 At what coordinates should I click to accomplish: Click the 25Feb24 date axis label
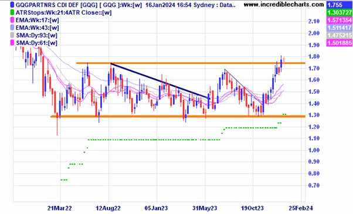pyautogui.click(x=301, y=208)
